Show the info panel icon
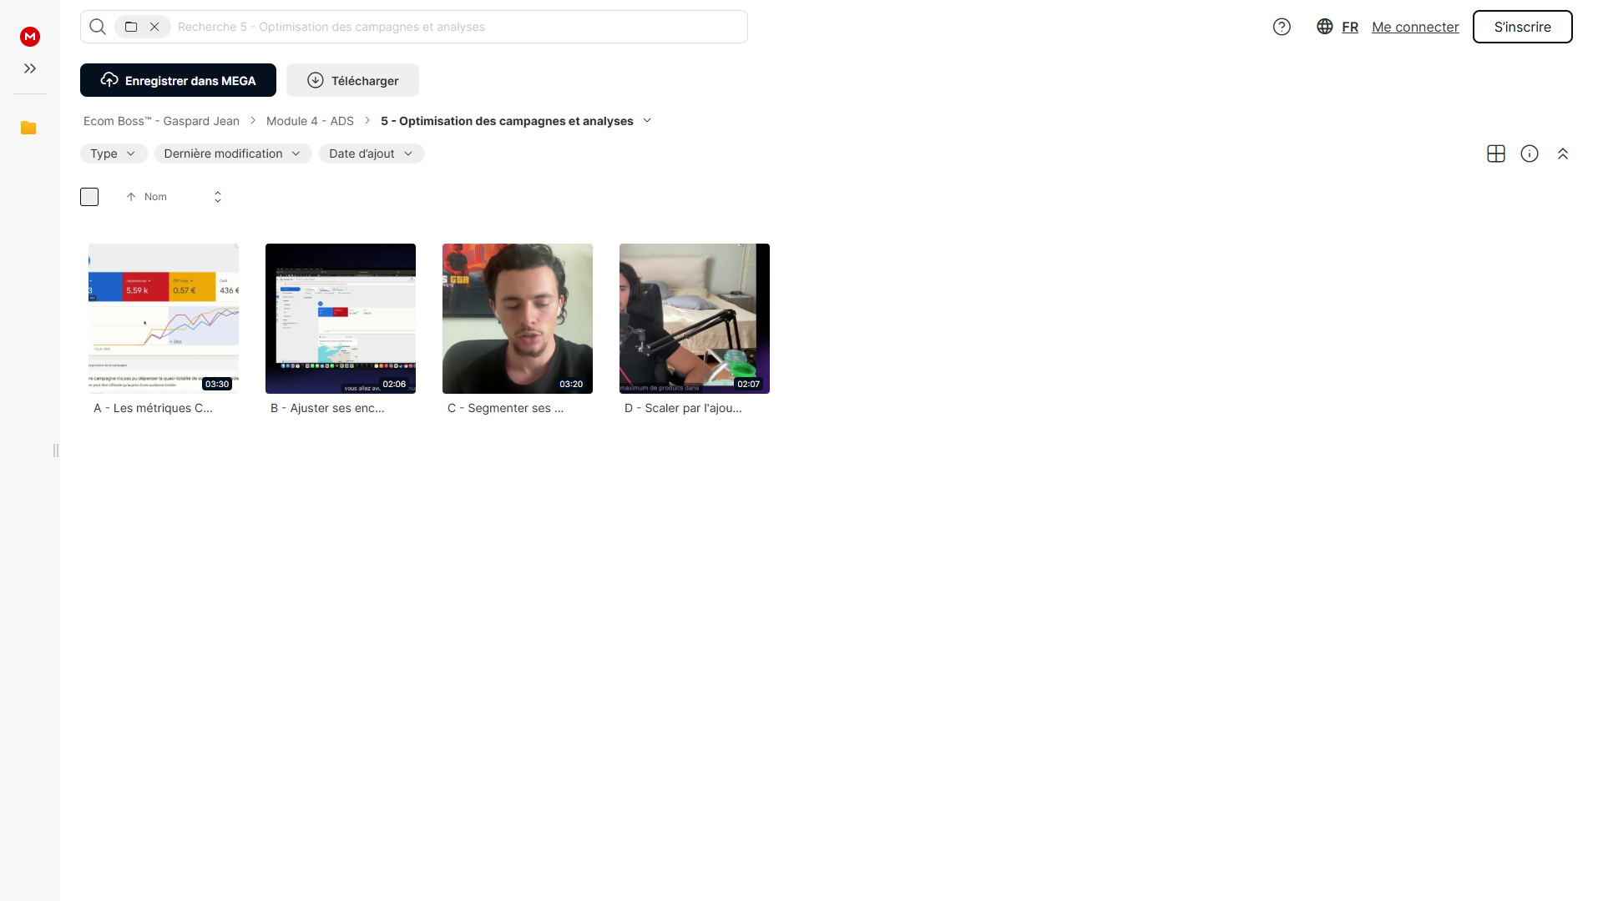This screenshot has width=1603, height=901. coord(1530,154)
